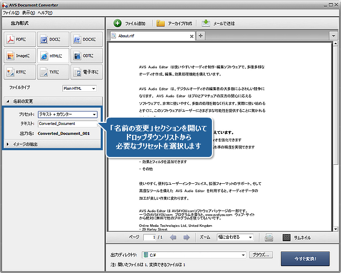
Task: Open the 出力ディレクトリ C:¥ dropdown
Action: [x=194, y=255]
